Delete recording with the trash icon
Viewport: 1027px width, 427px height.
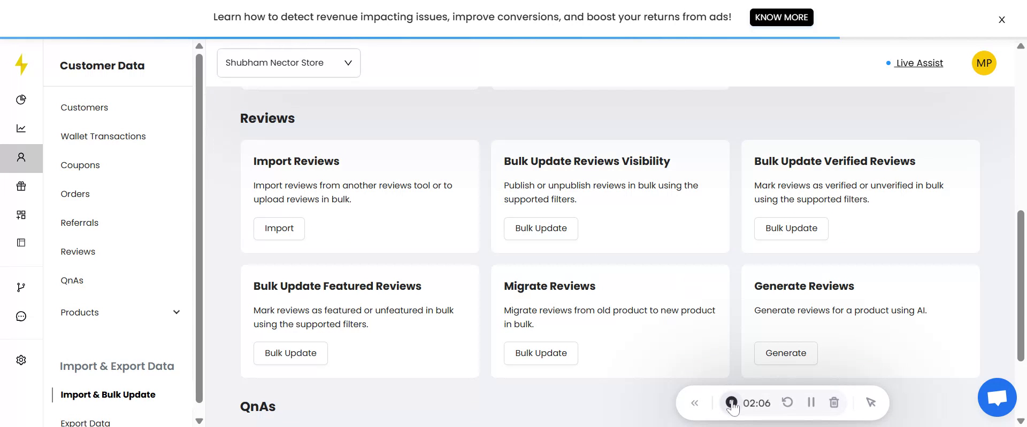834,402
